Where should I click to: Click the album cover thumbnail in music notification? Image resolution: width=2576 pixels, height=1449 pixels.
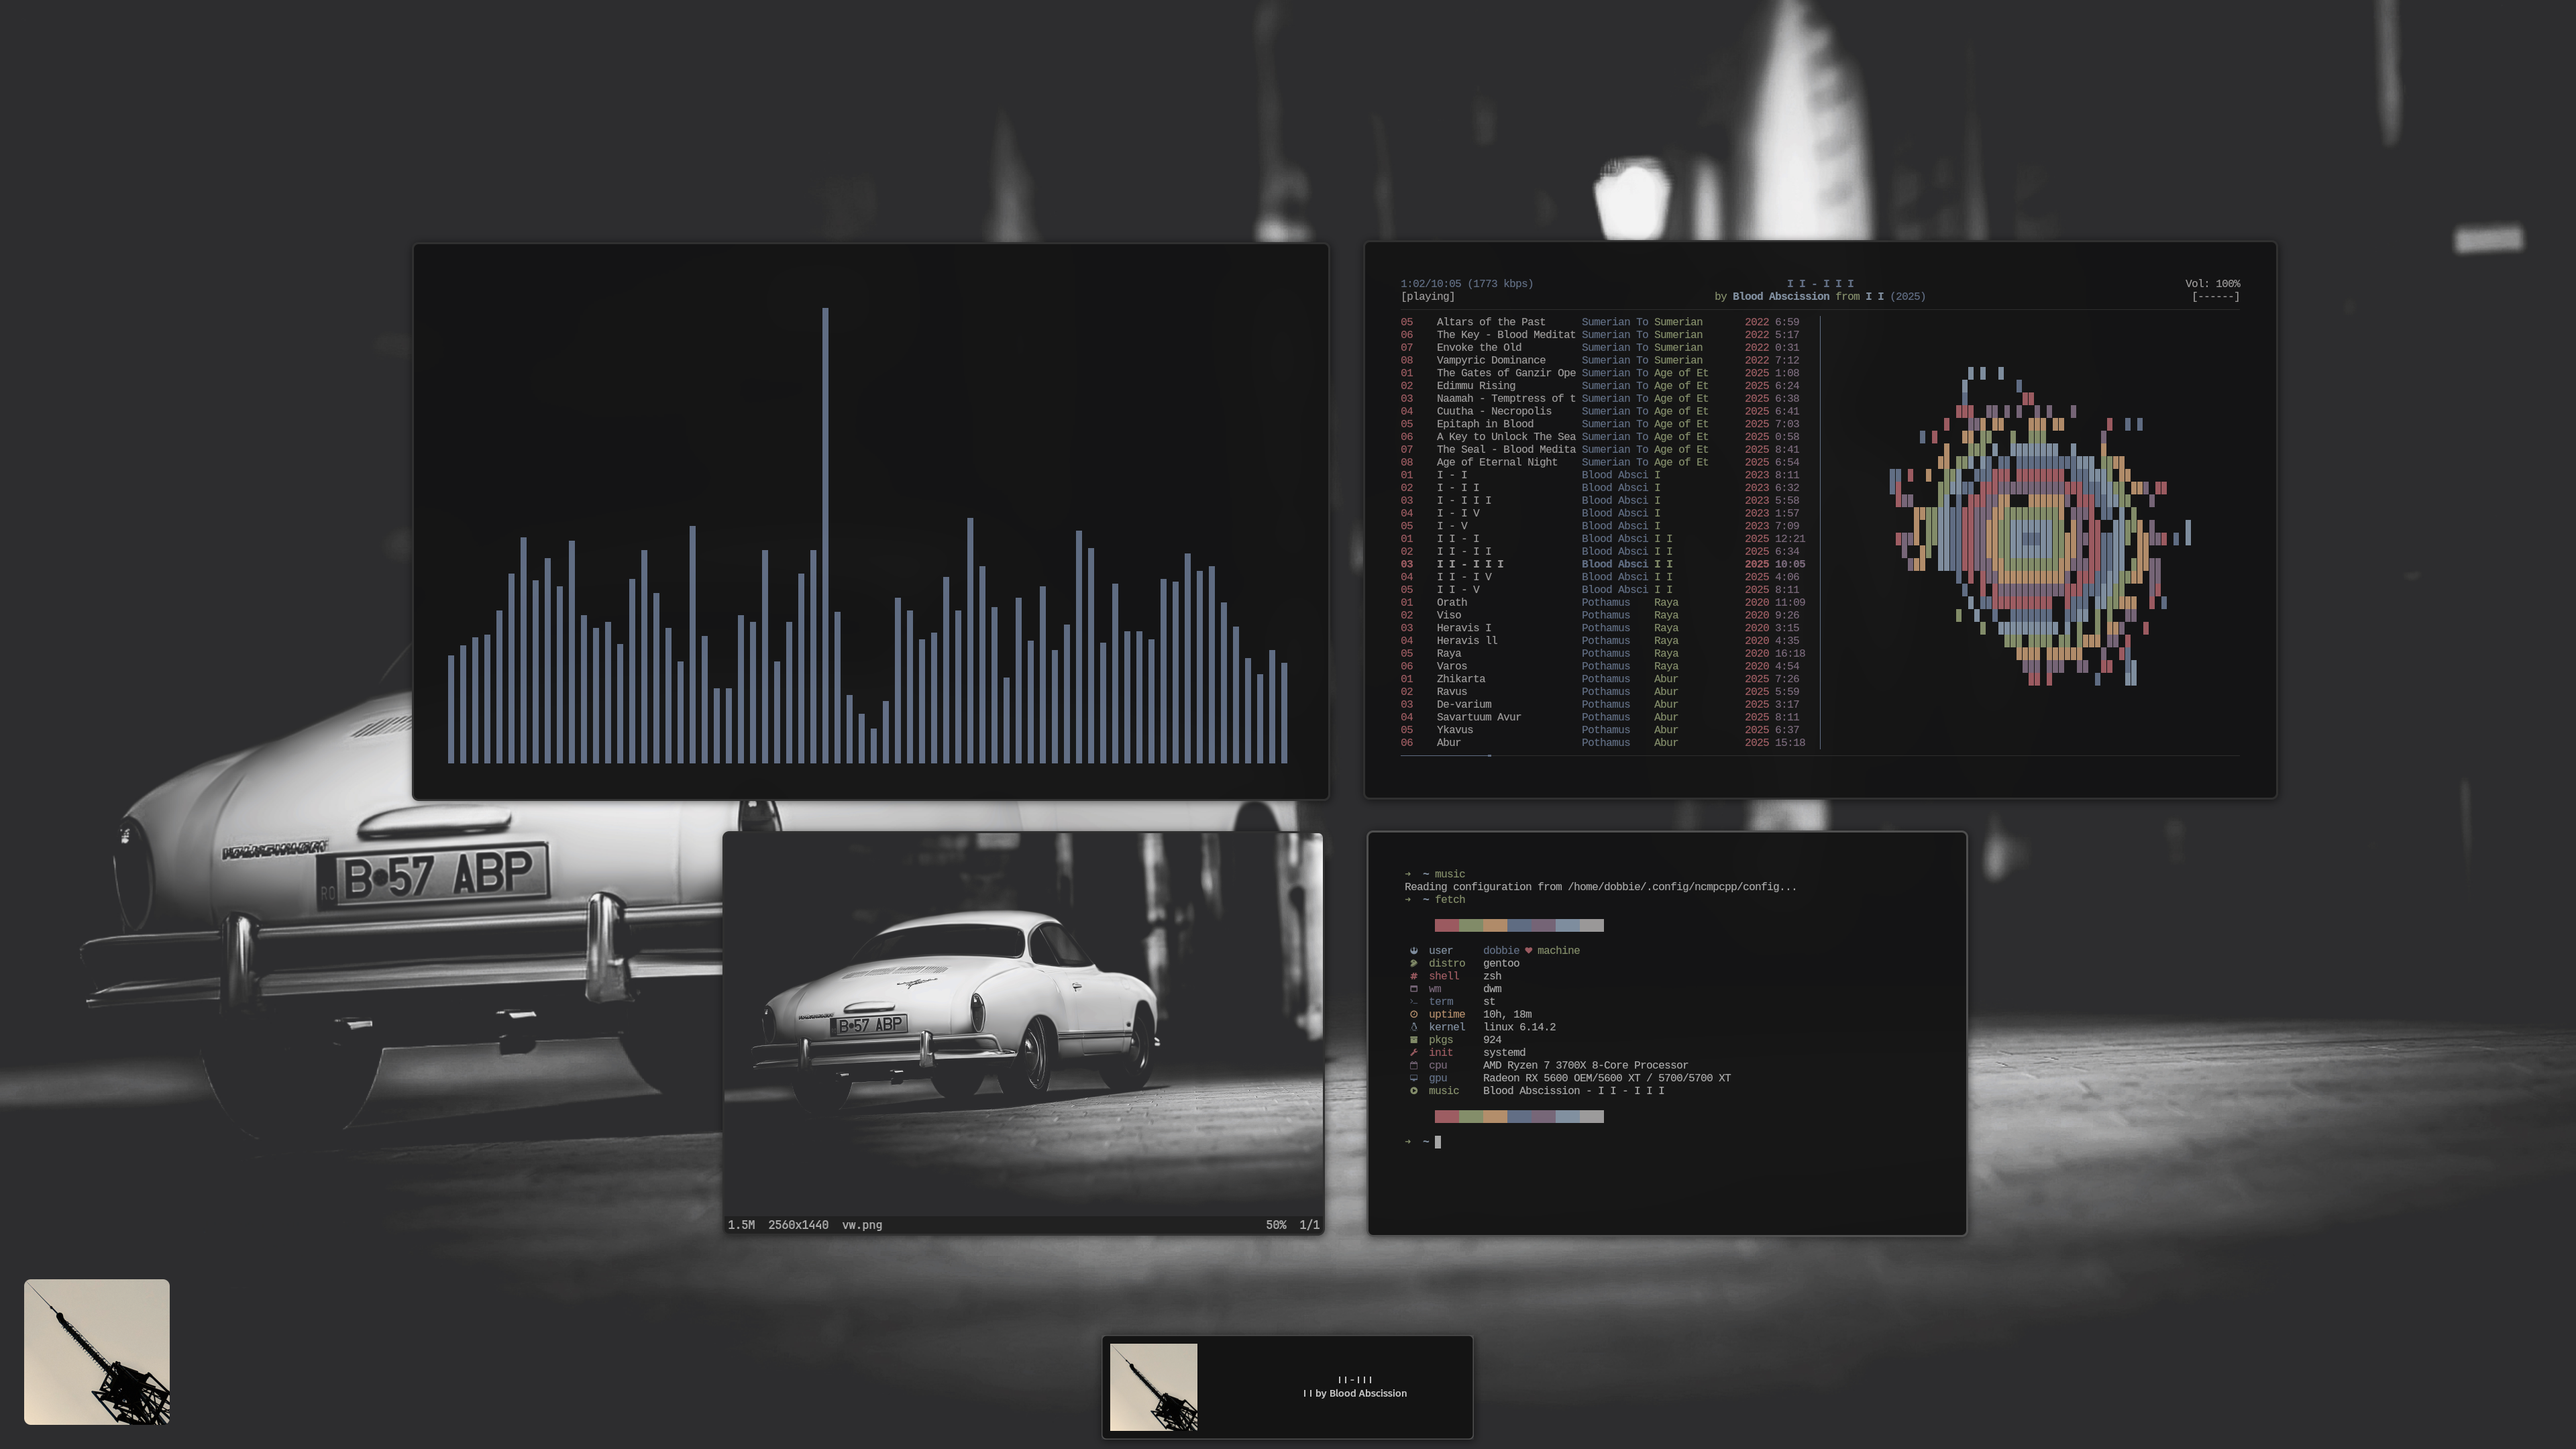[1153, 1387]
